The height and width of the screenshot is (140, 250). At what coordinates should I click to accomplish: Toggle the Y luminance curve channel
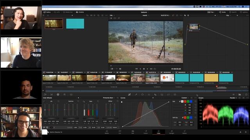click(182, 101)
